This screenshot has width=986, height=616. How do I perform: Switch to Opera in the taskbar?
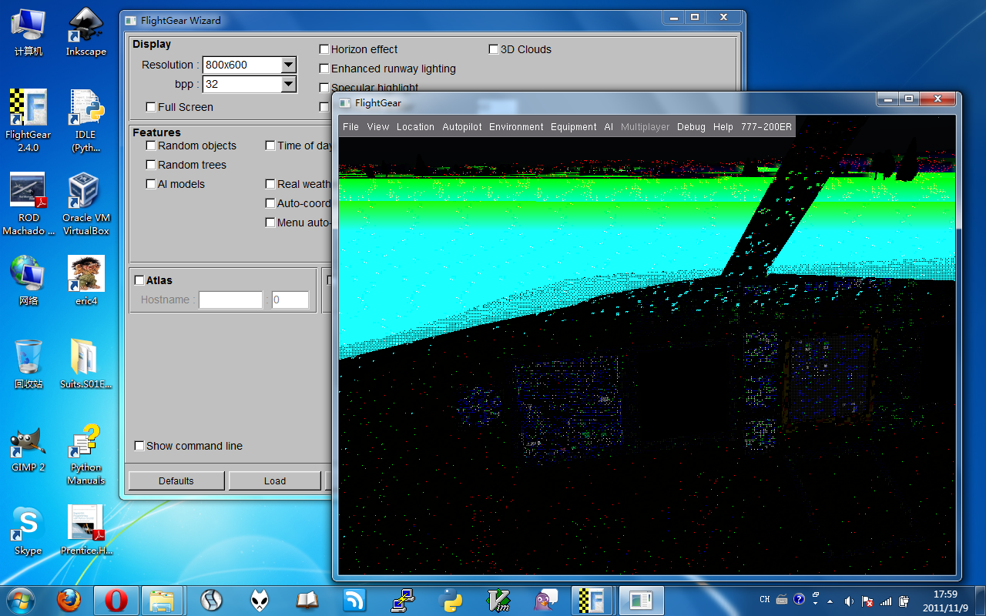tap(116, 600)
